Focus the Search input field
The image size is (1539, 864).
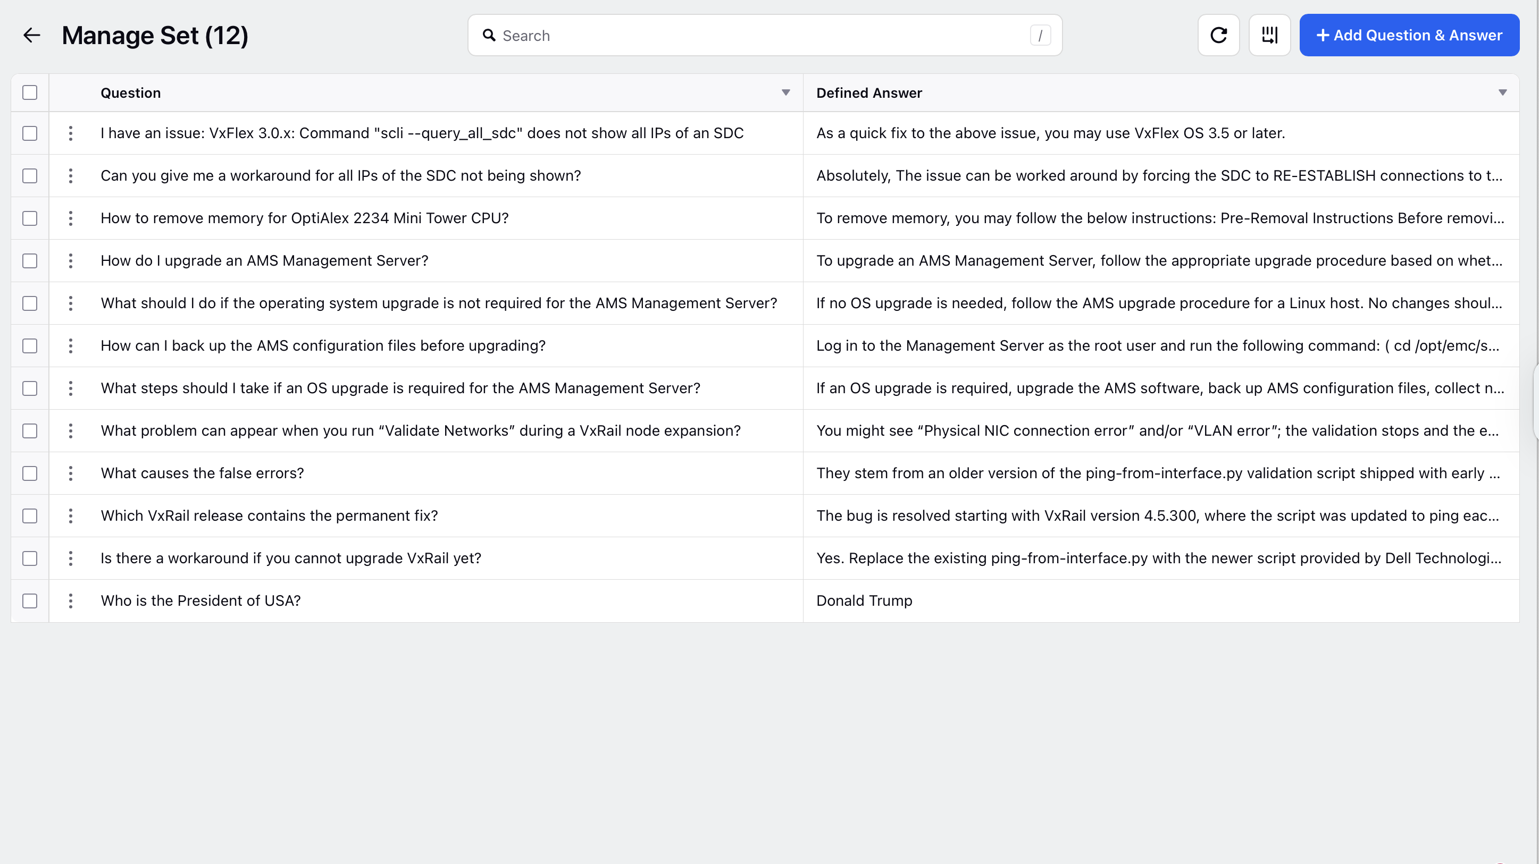point(765,35)
